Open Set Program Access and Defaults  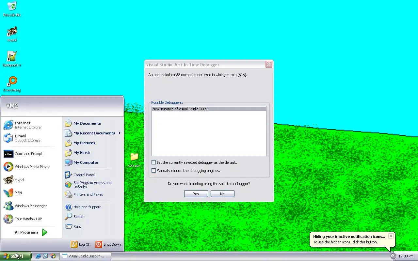(x=93, y=185)
